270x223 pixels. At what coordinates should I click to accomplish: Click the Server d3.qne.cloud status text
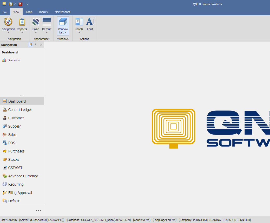pyautogui.click(x=42, y=220)
